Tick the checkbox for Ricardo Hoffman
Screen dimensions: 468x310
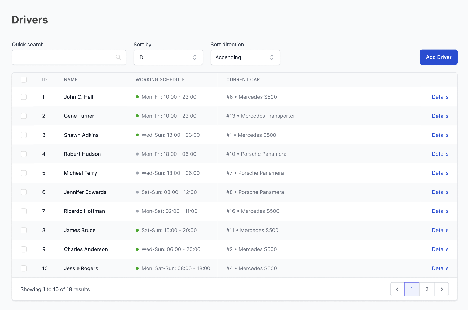(24, 211)
